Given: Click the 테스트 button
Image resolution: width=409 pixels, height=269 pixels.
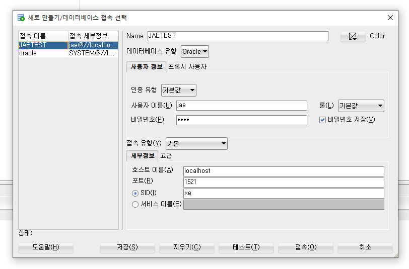Looking at the screenshot, I should tap(246, 247).
